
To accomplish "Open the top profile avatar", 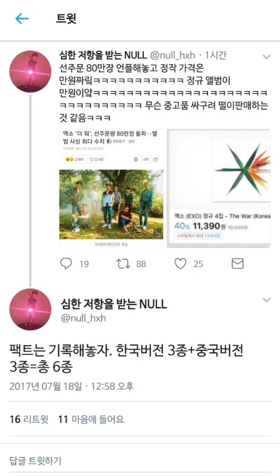I will 30,71.
